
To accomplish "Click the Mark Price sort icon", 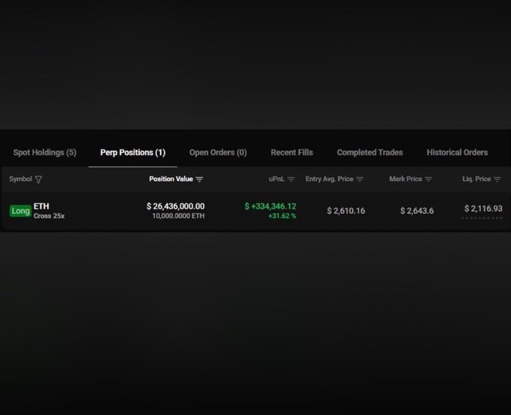I will click(428, 179).
